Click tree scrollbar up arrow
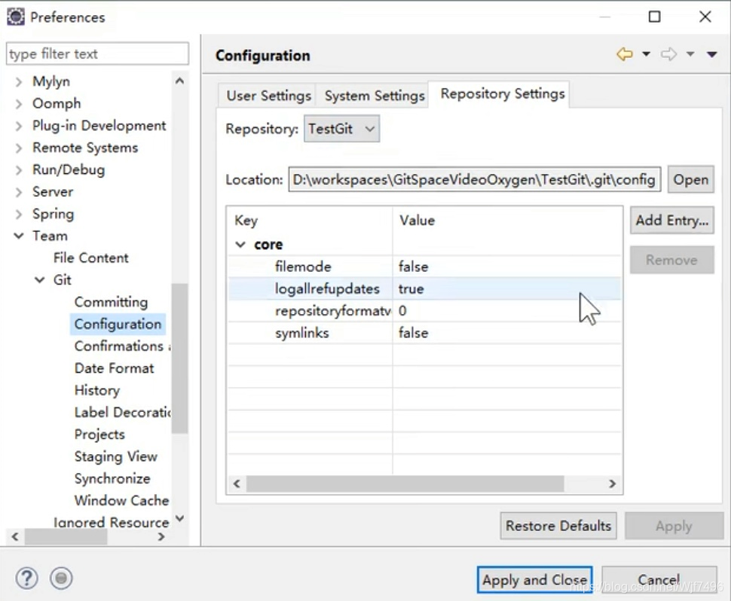The image size is (731, 601). click(179, 81)
